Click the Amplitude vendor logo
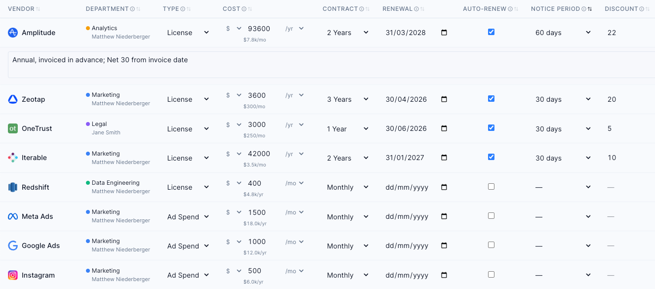The image size is (655, 289). (x=12, y=33)
